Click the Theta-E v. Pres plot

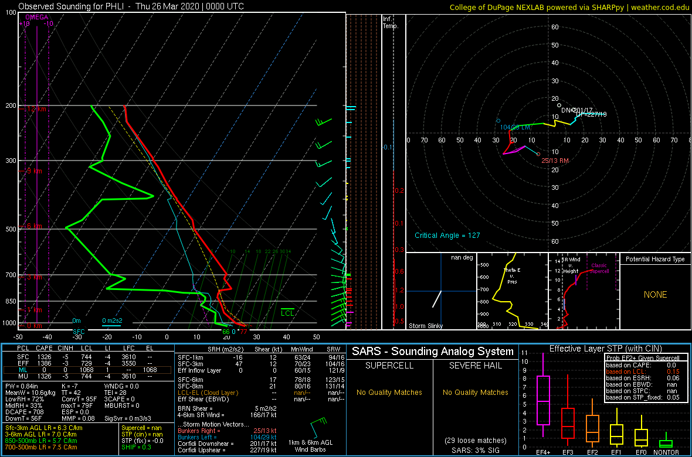click(x=512, y=291)
